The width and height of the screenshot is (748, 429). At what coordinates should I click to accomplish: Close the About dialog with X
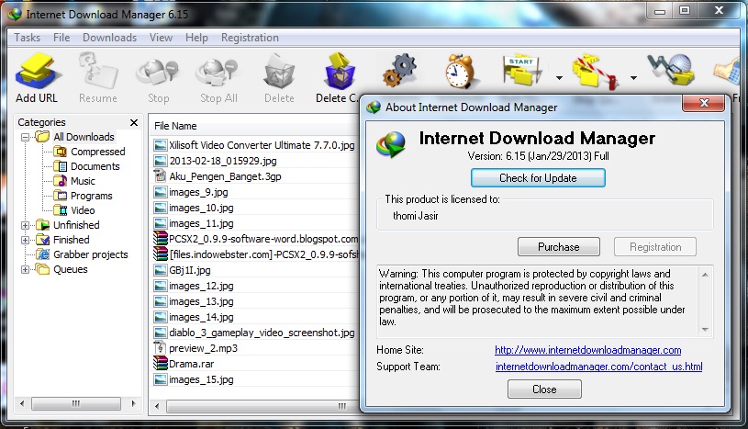point(704,103)
